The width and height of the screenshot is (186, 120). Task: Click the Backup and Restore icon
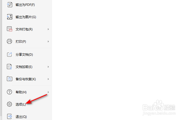click(x=10, y=79)
